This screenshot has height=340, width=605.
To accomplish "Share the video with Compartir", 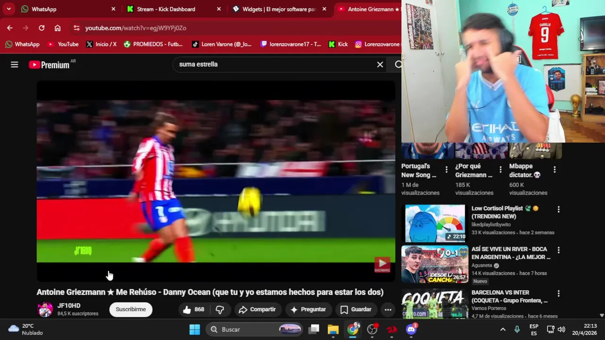I will tap(257, 309).
